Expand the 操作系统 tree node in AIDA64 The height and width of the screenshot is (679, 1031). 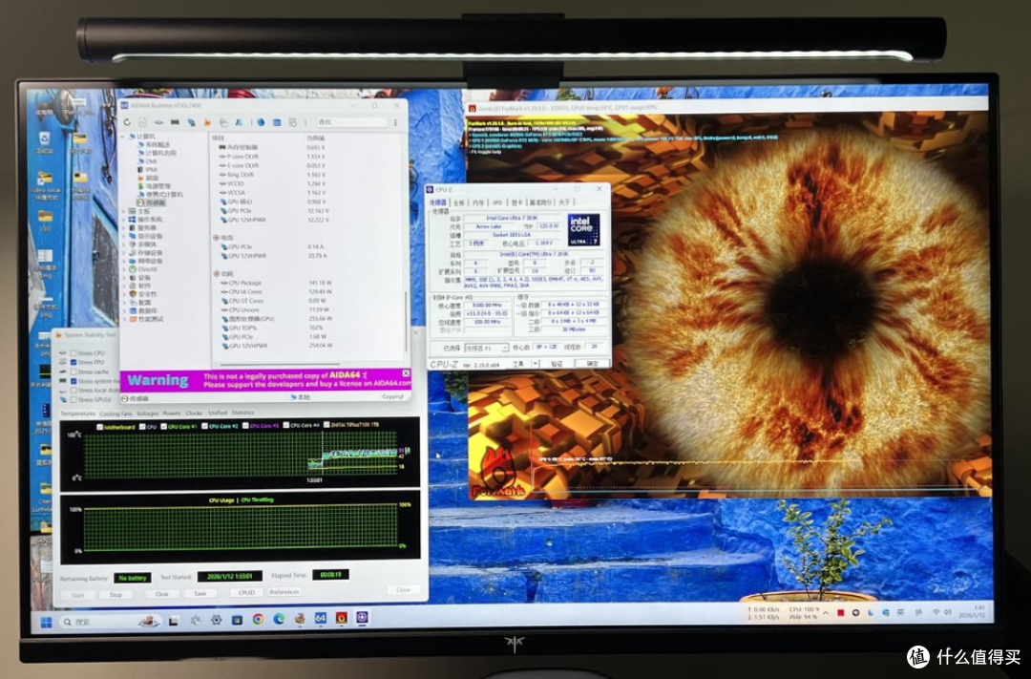125,219
